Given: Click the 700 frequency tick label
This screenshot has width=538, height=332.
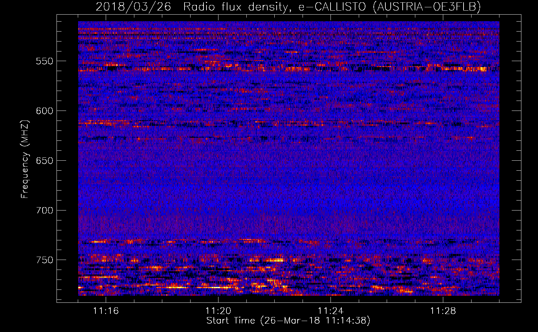Looking at the screenshot, I should point(44,210).
